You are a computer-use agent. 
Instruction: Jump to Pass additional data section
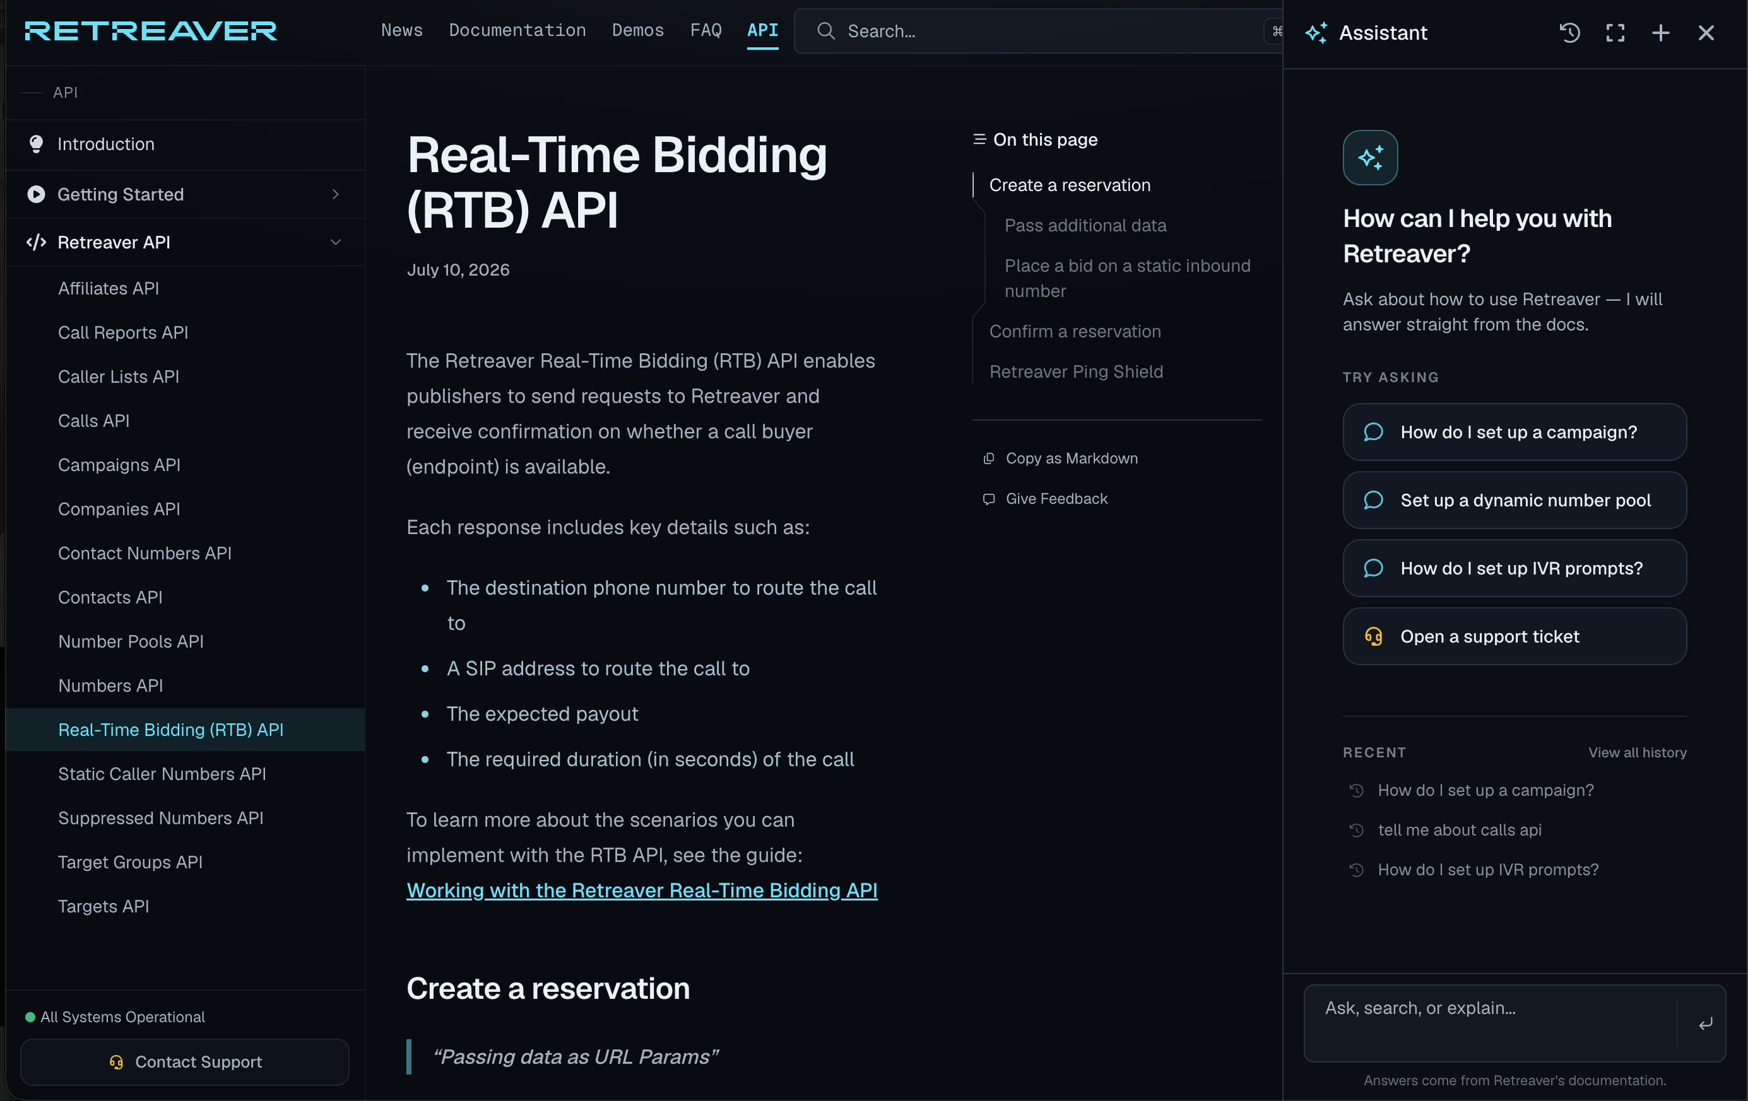coord(1085,226)
